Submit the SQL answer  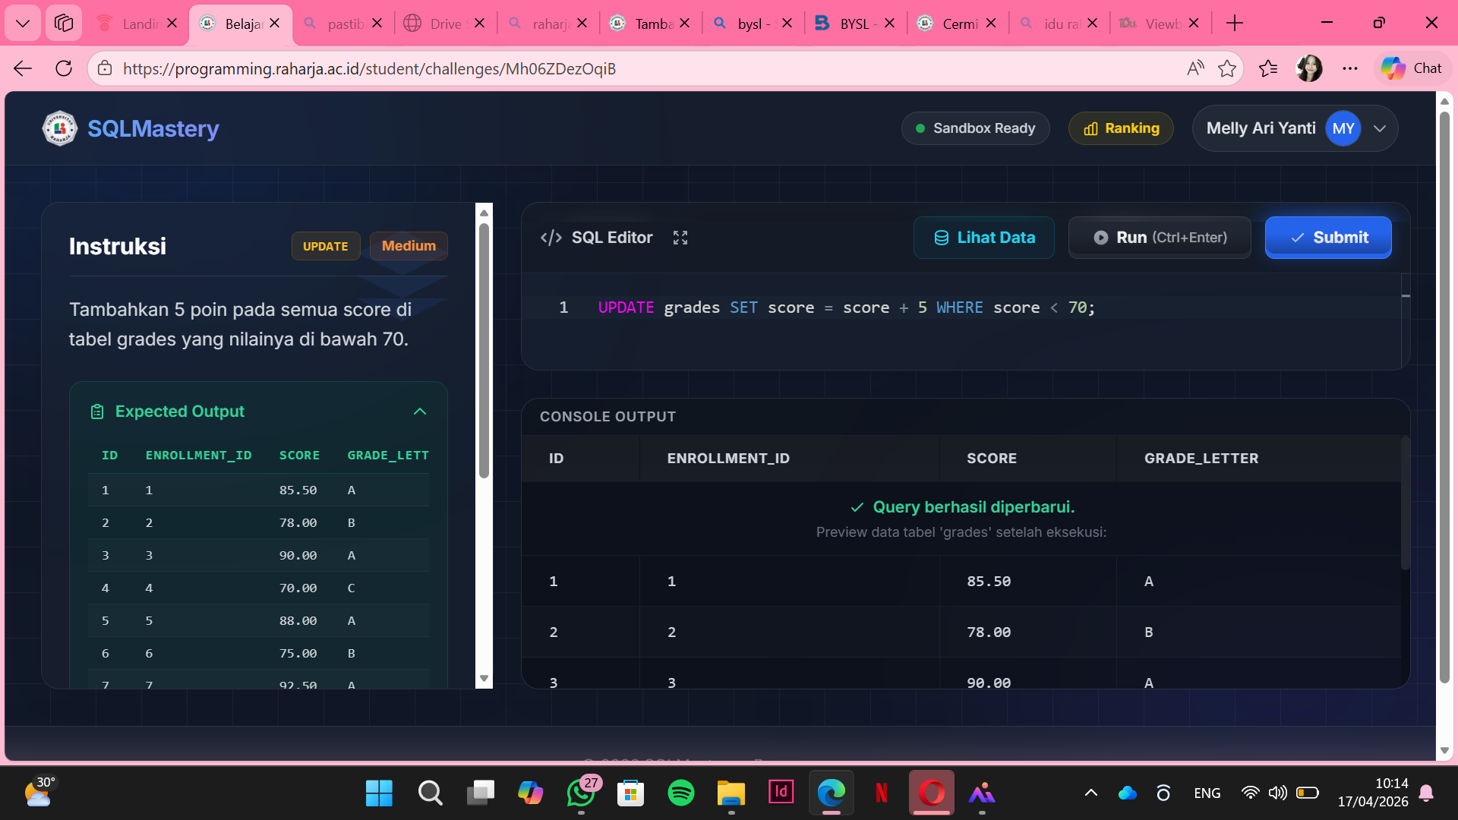(x=1327, y=238)
